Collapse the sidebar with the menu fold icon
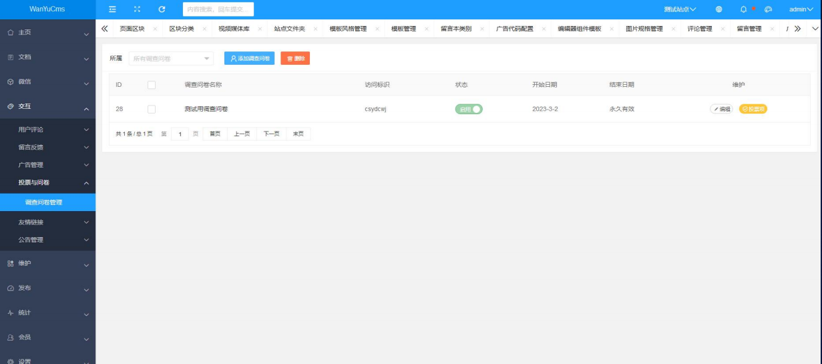 click(x=113, y=9)
